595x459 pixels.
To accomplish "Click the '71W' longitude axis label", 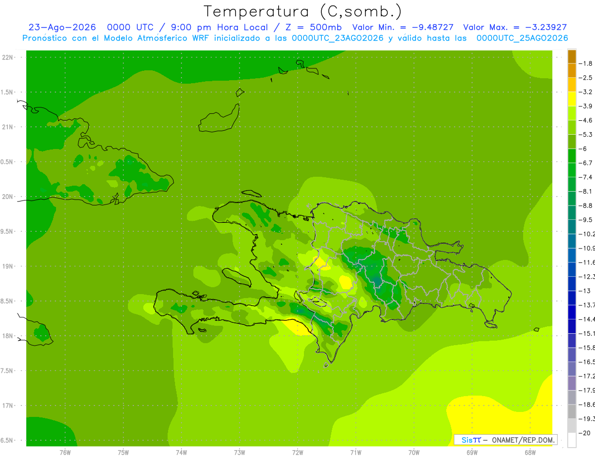I will [356, 453].
